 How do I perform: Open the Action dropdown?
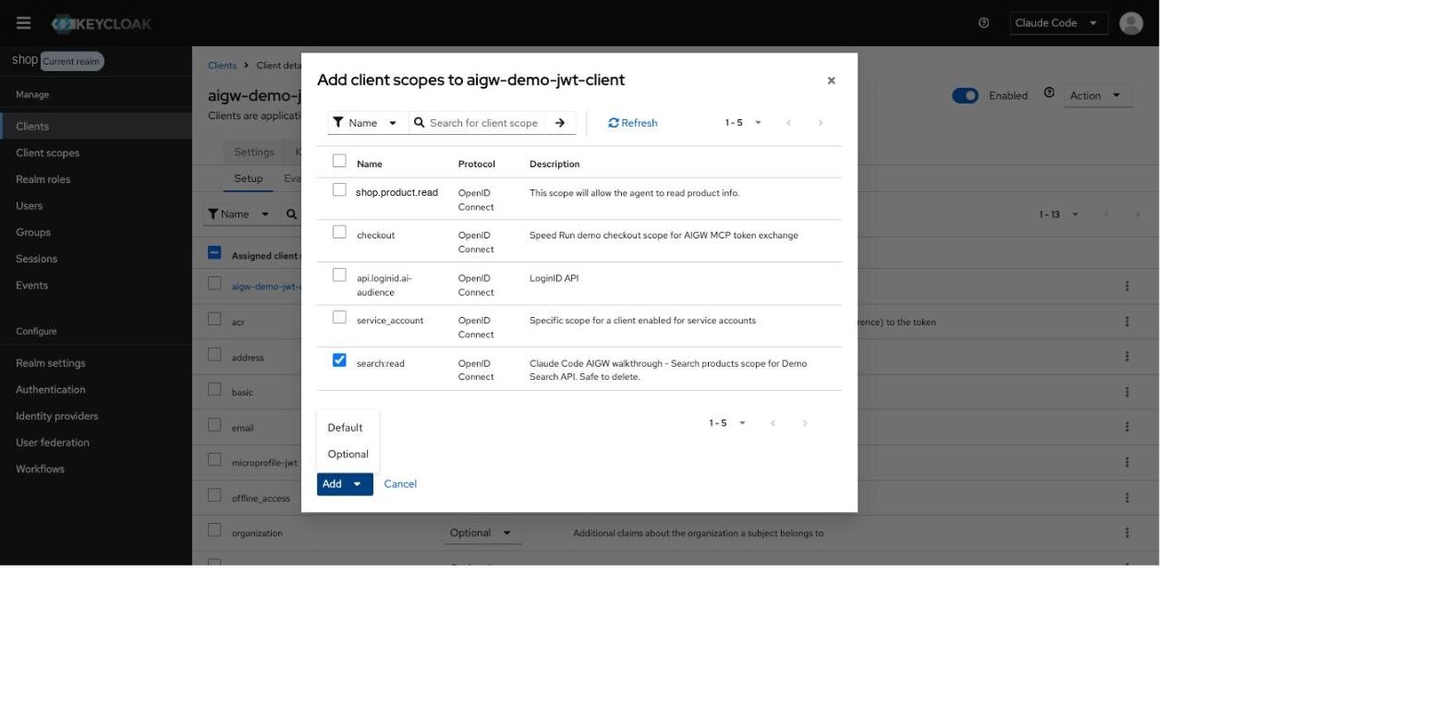1098,95
